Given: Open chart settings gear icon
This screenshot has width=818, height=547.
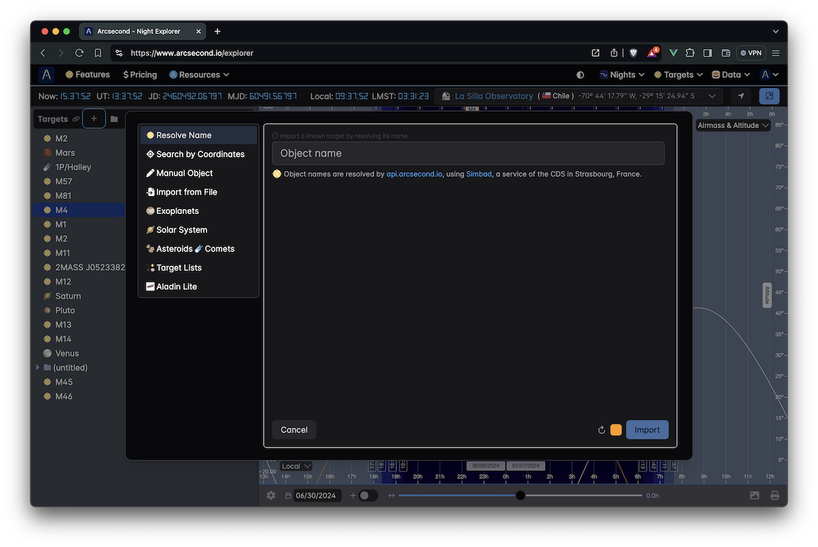Looking at the screenshot, I should point(271,495).
